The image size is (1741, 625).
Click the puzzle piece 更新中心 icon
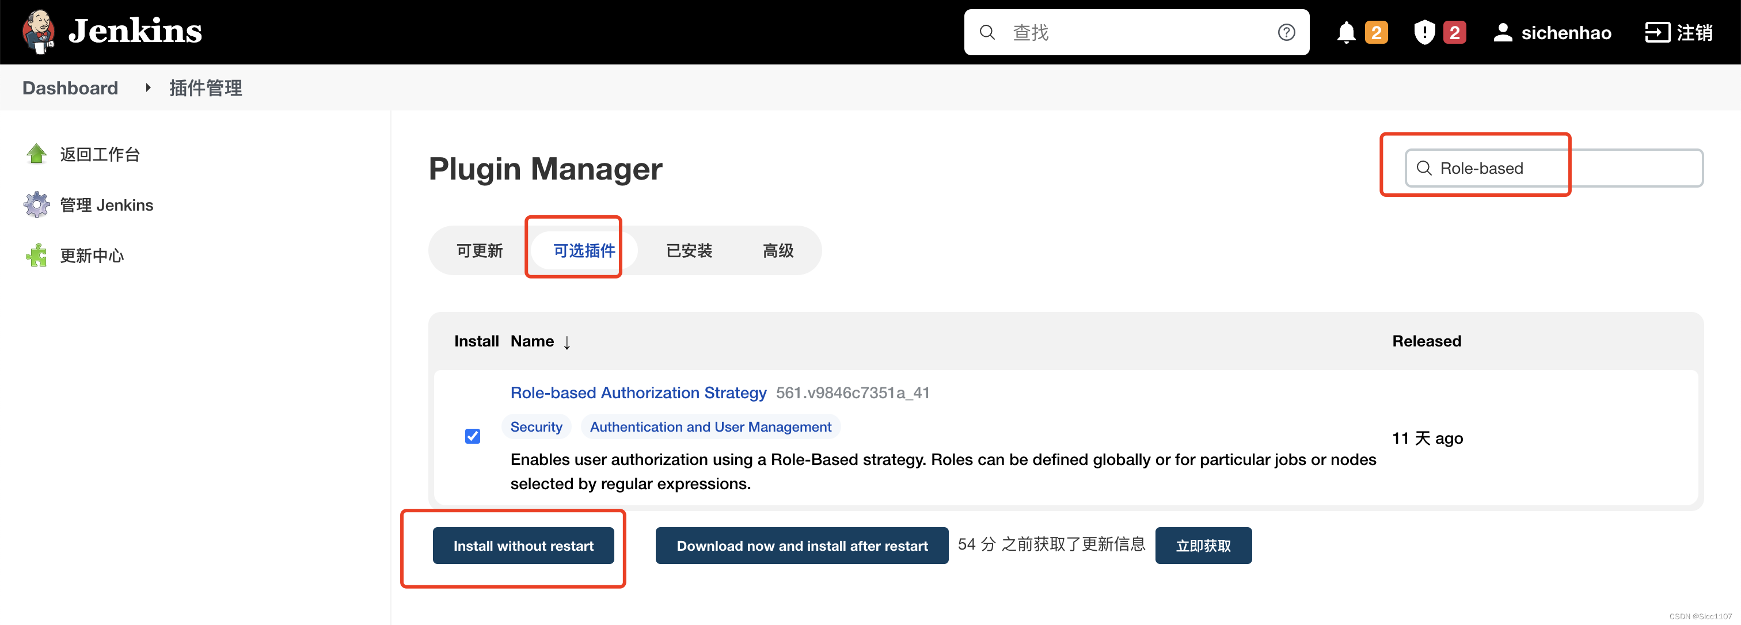pos(36,256)
